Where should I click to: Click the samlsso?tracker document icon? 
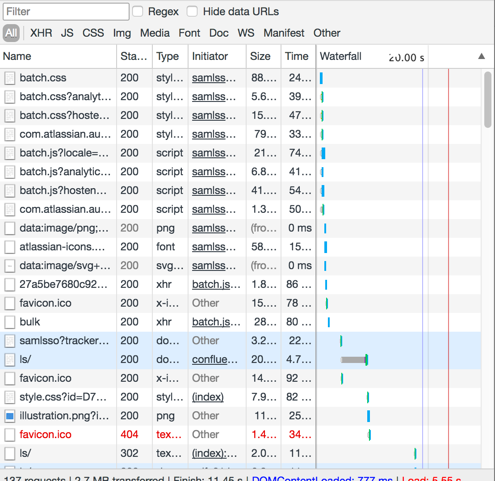tap(9, 341)
